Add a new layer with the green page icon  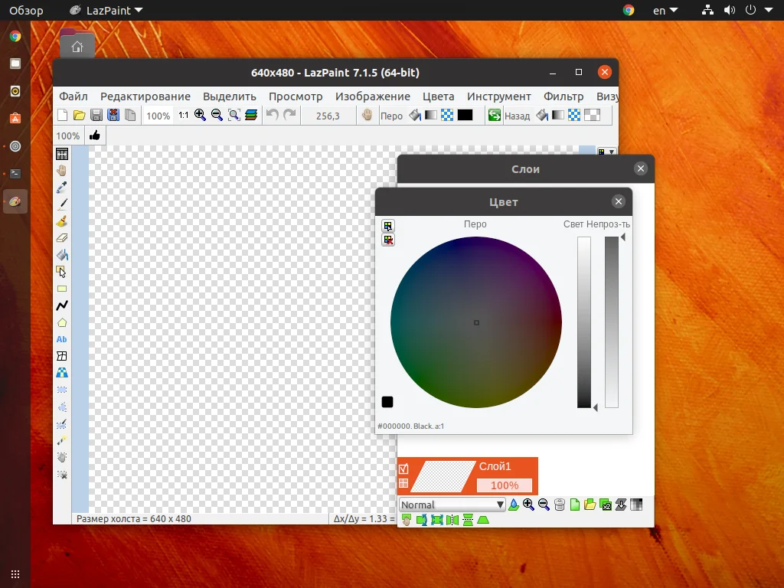click(x=575, y=505)
